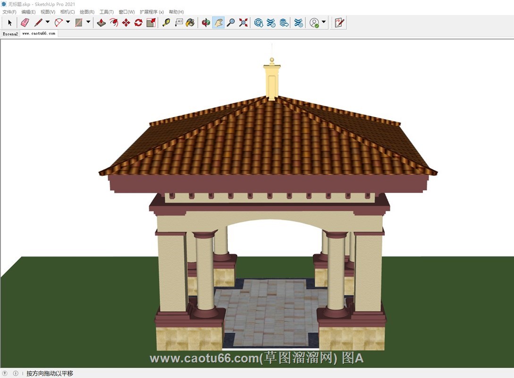The image size is (514, 378).
Task: Open the 相机(C) camera menu
Action: click(x=67, y=12)
